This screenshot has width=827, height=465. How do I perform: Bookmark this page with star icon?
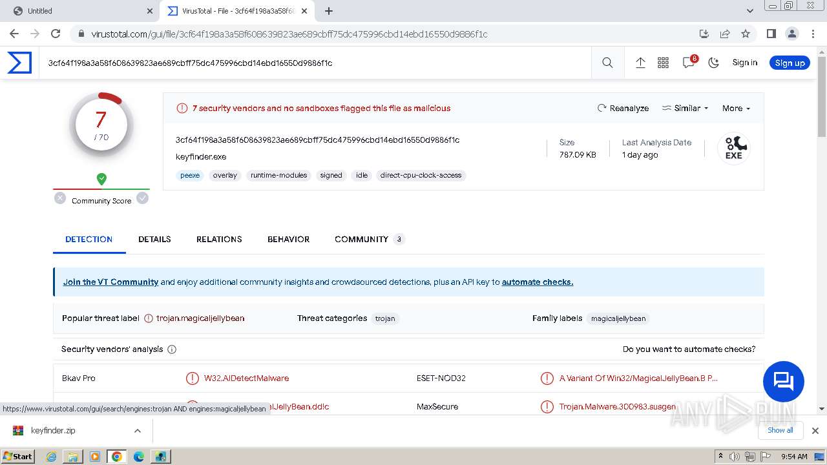pos(746,34)
